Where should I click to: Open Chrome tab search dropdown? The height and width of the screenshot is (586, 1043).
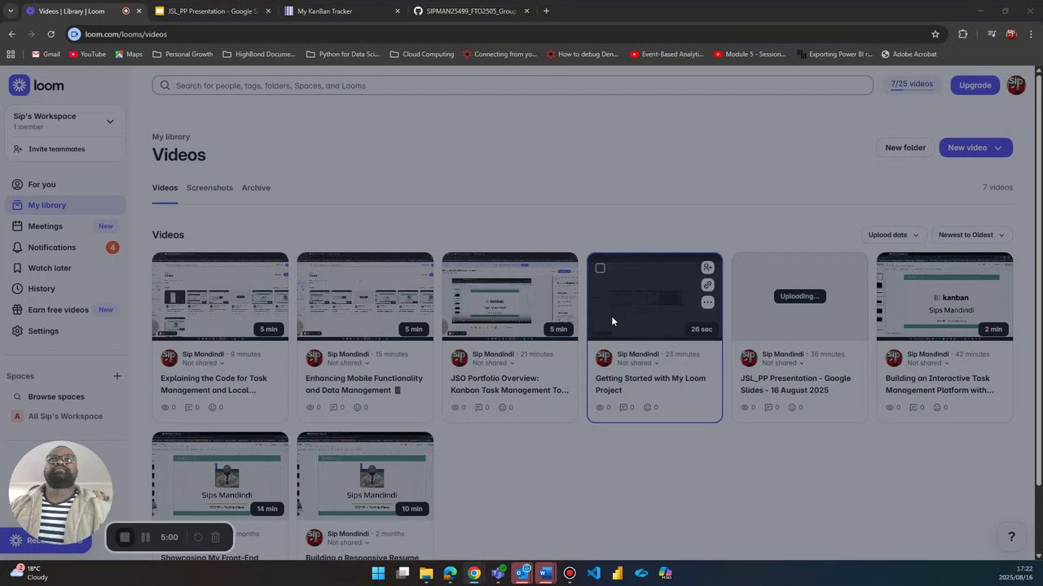coord(11,11)
